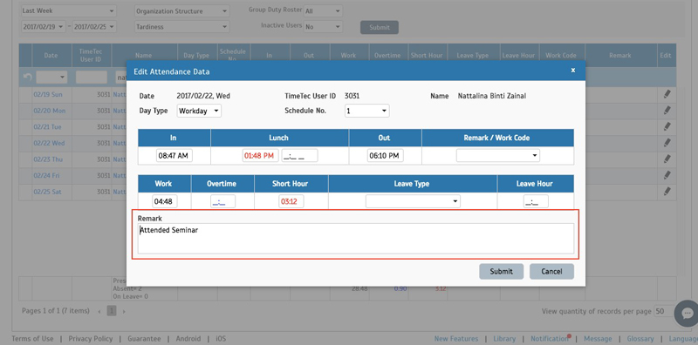Click the undo reset filter icon
The image size is (698, 345).
click(x=27, y=78)
